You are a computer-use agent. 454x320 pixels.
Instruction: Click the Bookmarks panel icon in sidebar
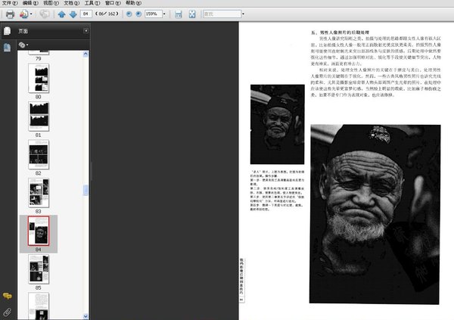pyautogui.click(x=7, y=47)
